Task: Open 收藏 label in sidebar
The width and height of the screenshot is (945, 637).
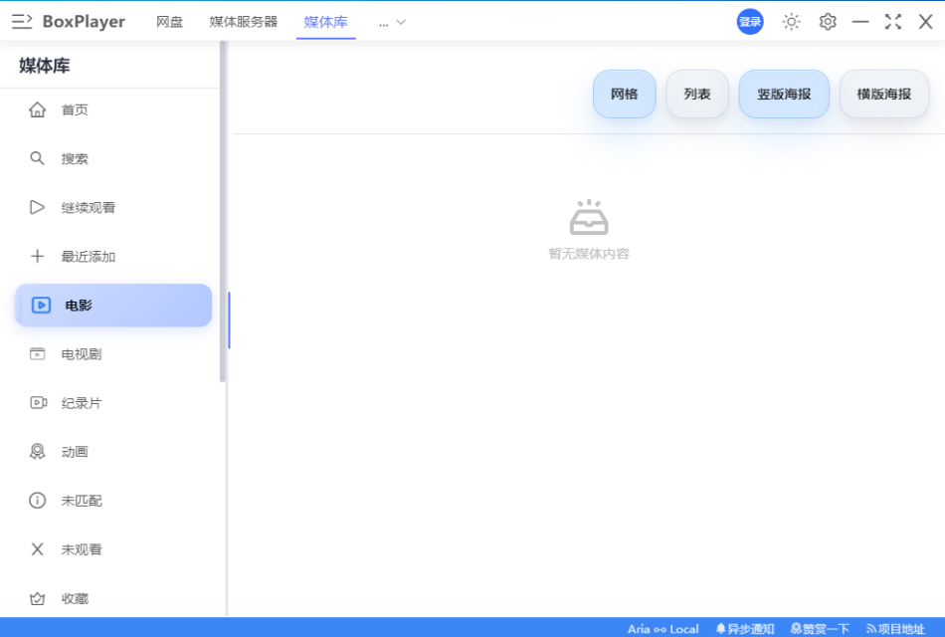Action: (x=75, y=598)
